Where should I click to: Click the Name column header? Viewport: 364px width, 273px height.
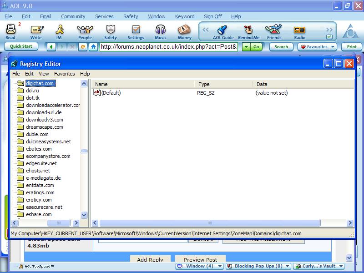pyautogui.click(x=142, y=84)
